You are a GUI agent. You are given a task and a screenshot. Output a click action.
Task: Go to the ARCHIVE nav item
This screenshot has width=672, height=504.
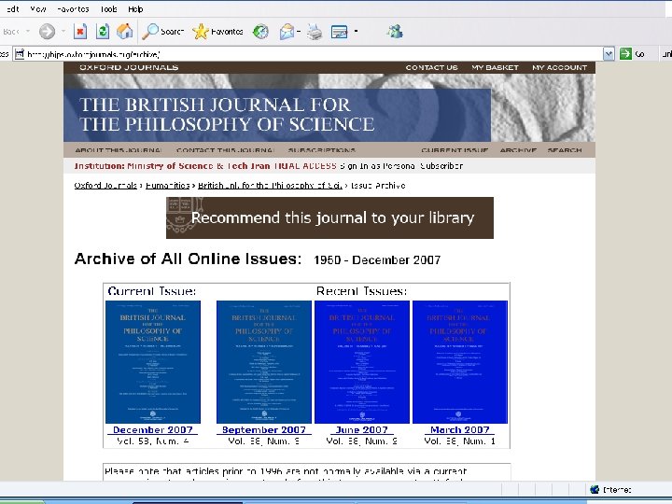tap(518, 150)
